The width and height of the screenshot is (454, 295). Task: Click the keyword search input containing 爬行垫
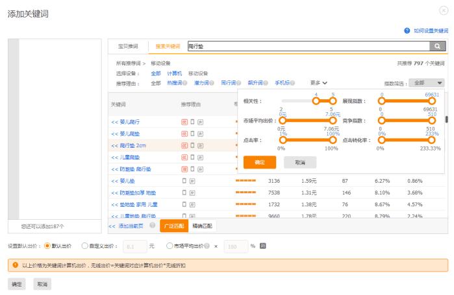pyautogui.click(x=309, y=46)
